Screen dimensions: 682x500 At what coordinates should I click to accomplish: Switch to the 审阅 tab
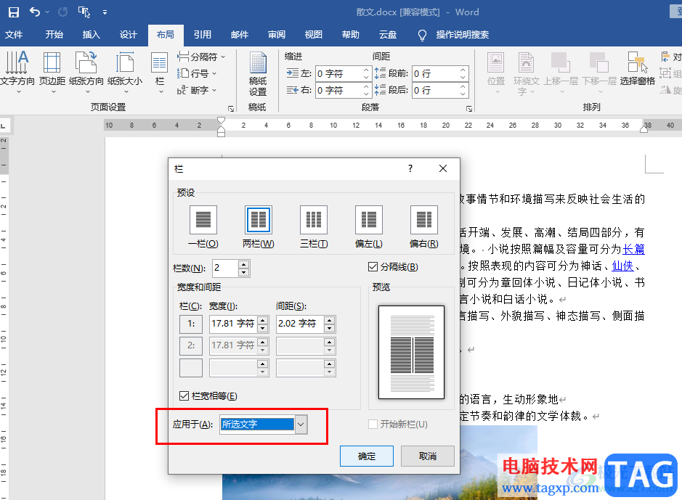click(277, 35)
